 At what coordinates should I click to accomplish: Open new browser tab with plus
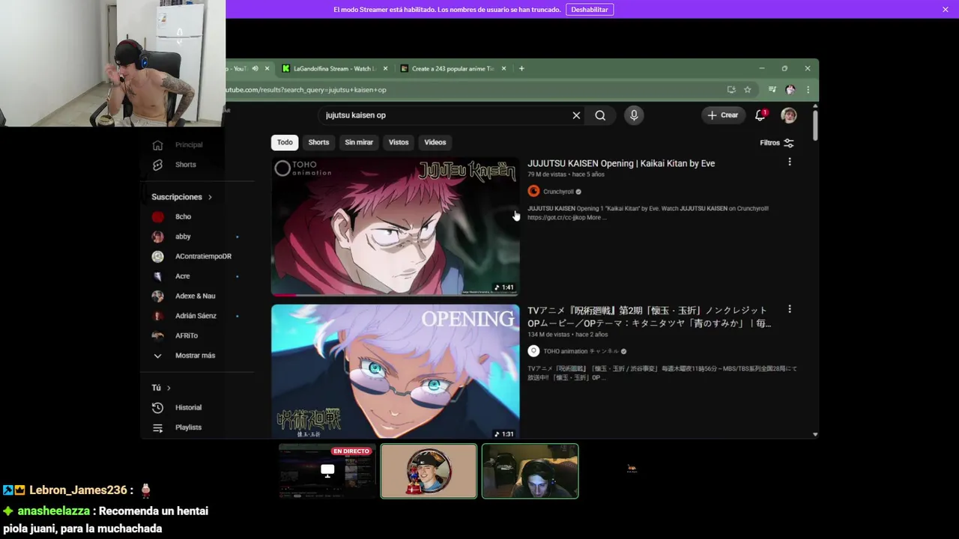click(x=521, y=68)
